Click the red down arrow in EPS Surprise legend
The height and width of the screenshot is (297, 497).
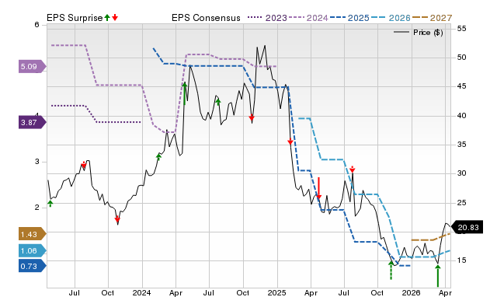[x=115, y=17]
